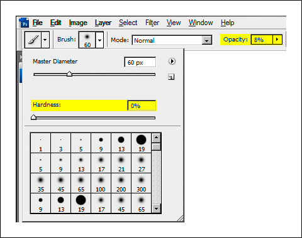This screenshot has width=302, height=238.
Task: Open the Window menu
Action: pos(201,23)
